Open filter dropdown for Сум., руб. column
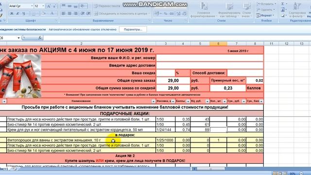The height and width of the screenshot is (175, 311). tap(244, 102)
